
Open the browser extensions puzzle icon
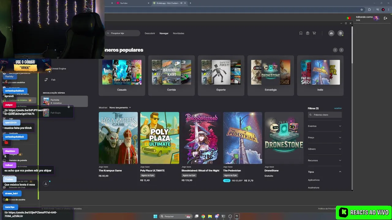pyautogui.click(x=369, y=9)
